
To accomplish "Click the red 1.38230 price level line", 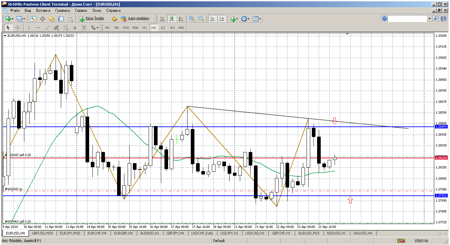I will coord(230,158).
